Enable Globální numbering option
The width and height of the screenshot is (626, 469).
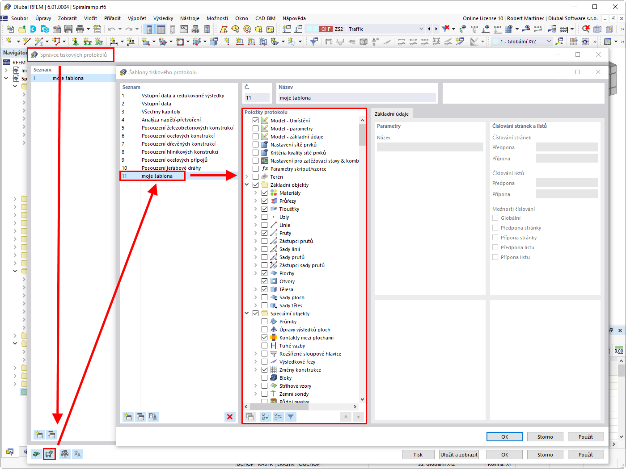click(495, 218)
